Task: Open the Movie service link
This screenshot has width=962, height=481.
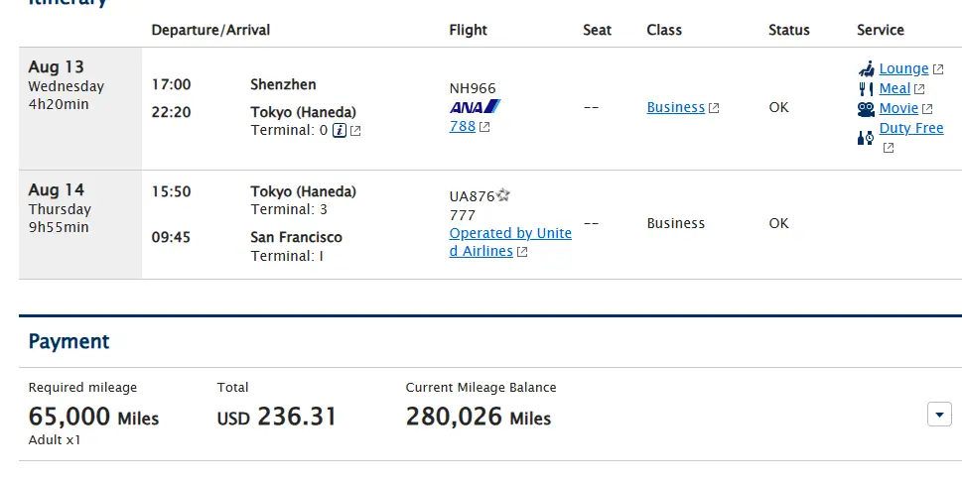Action: [898, 108]
